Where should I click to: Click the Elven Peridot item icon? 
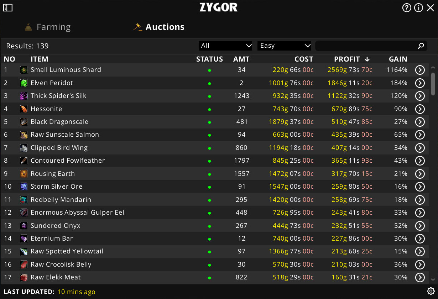click(x=24, y=83)
